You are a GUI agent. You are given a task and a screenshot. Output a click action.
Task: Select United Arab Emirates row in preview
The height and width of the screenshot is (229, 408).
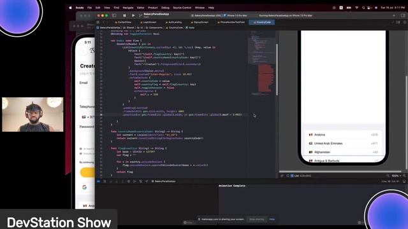pyautogui.click(x=343, y=143)
